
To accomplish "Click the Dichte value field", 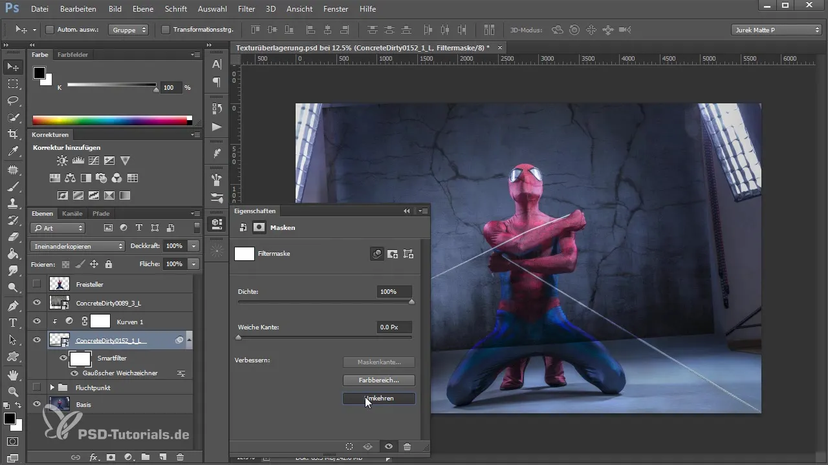I will click(x=395, y=292).
